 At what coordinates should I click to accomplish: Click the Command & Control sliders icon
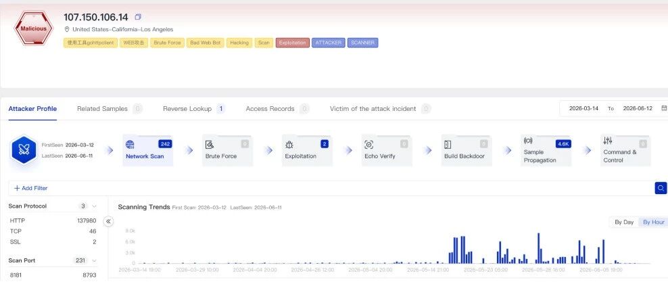click(608, 141)
